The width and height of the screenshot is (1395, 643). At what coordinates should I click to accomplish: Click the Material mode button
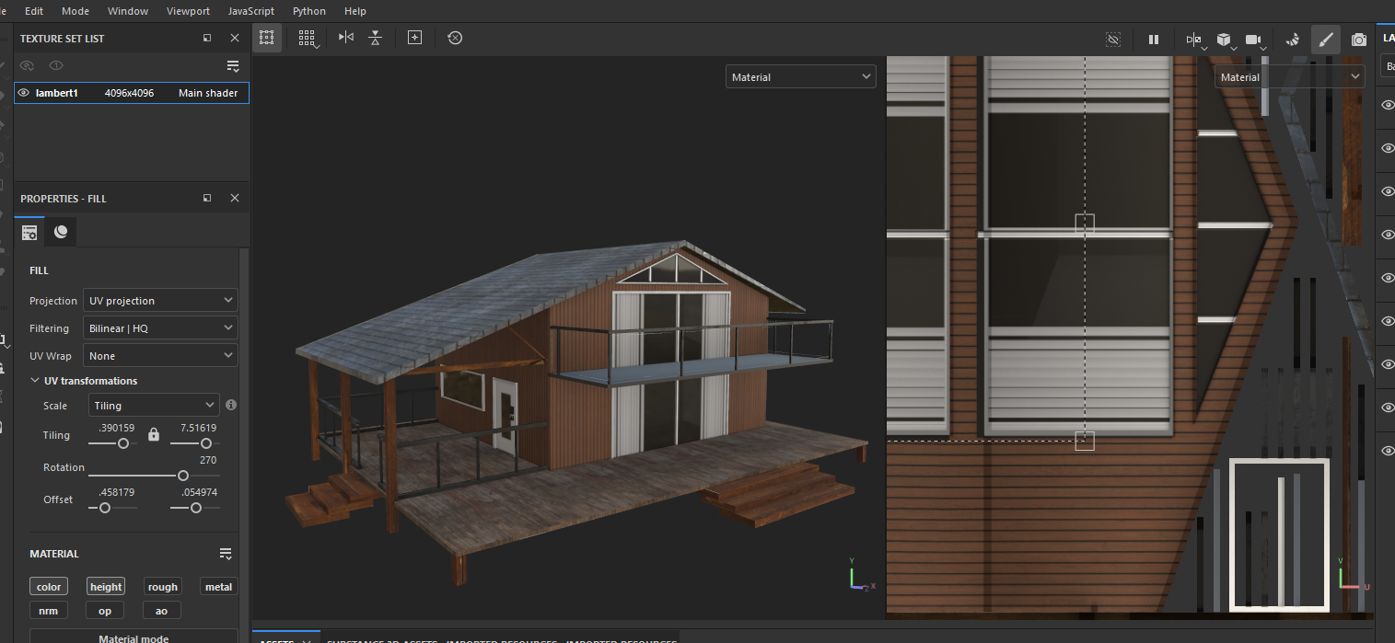pos(134,637)
